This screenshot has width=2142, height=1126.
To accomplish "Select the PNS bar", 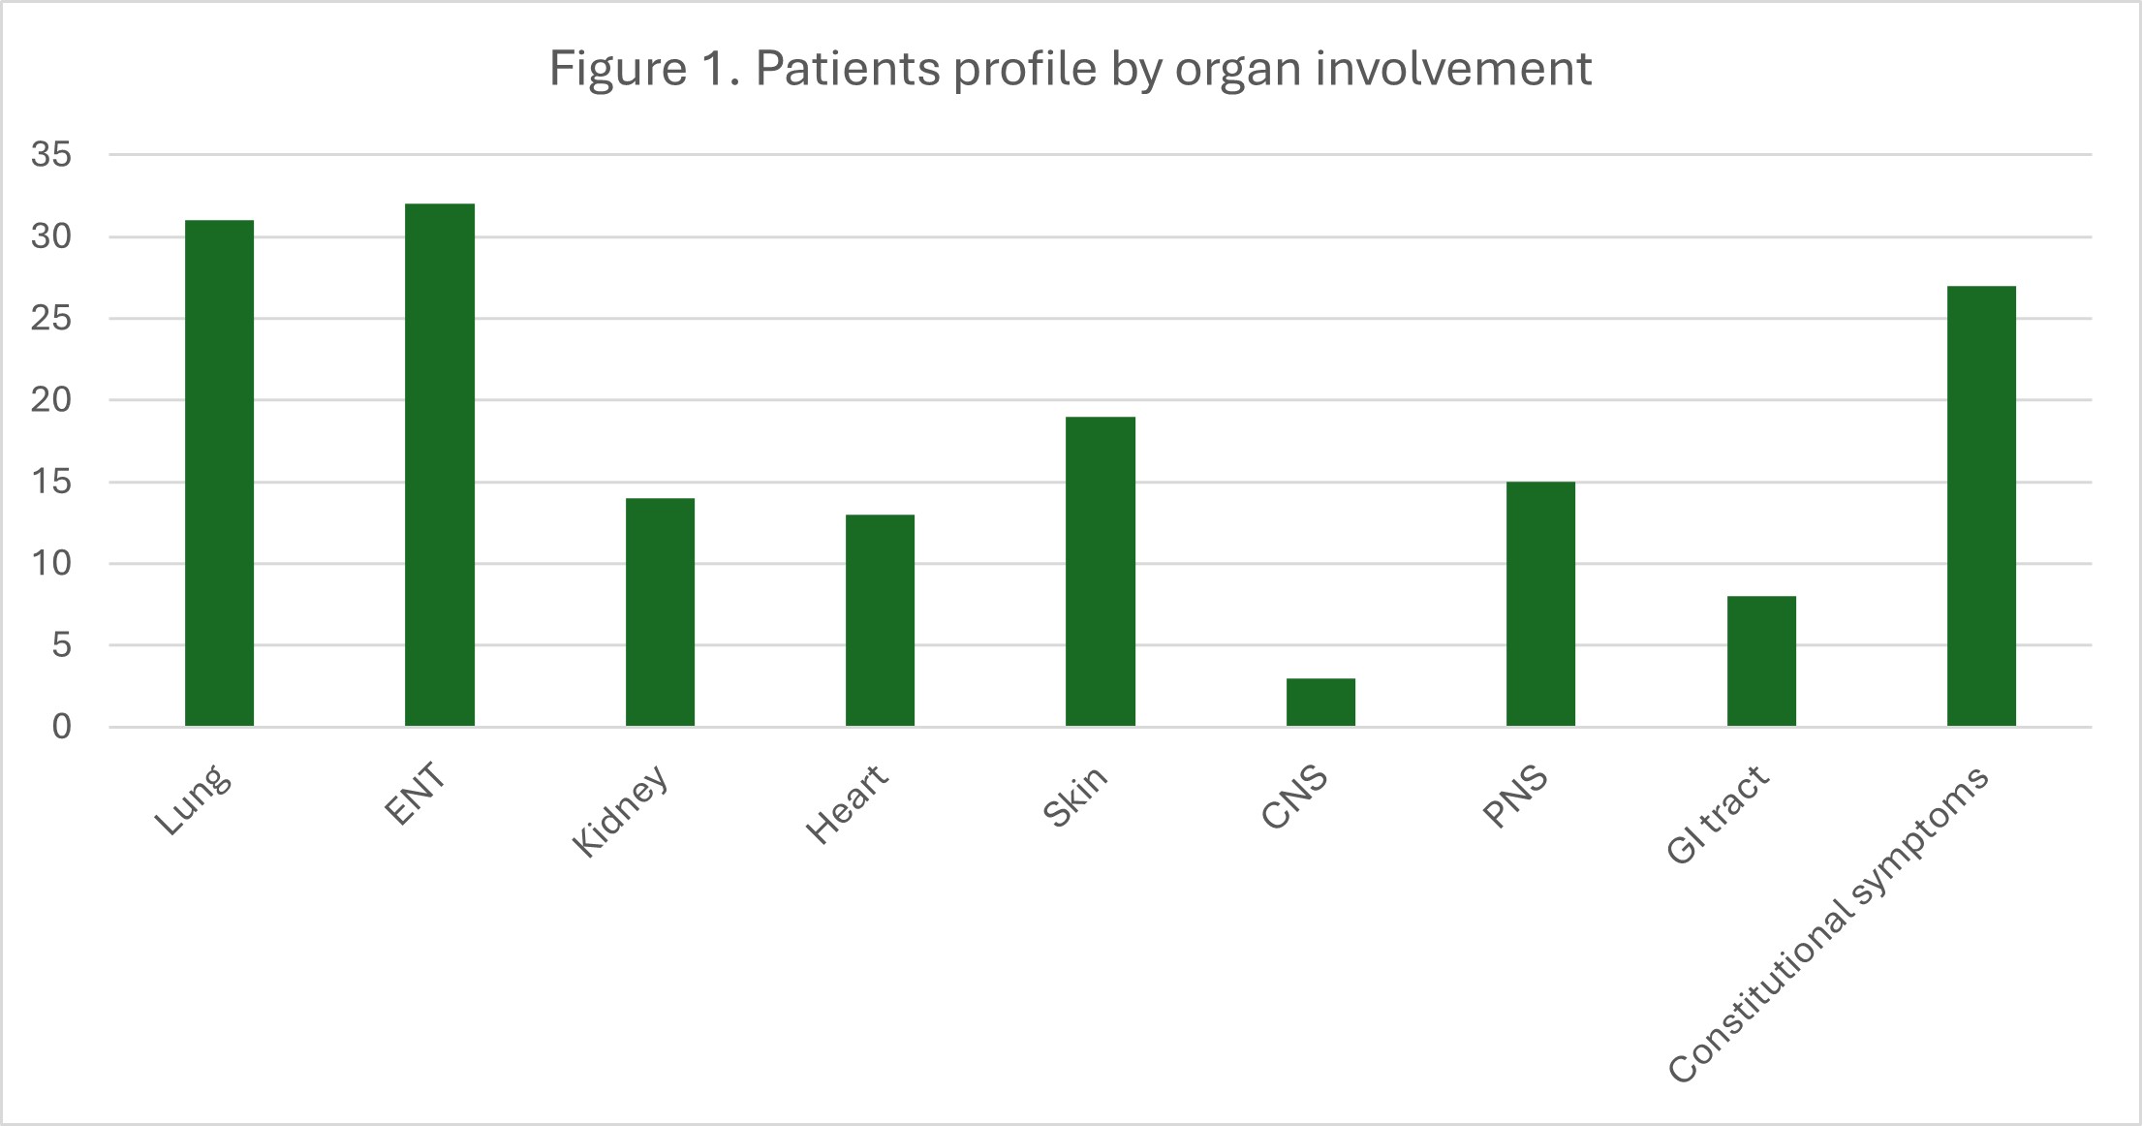I will click(x=1540, y=604).
